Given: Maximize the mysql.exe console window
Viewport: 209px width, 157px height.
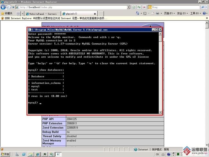Looking at the screenshot, I should tap(157, 30).
